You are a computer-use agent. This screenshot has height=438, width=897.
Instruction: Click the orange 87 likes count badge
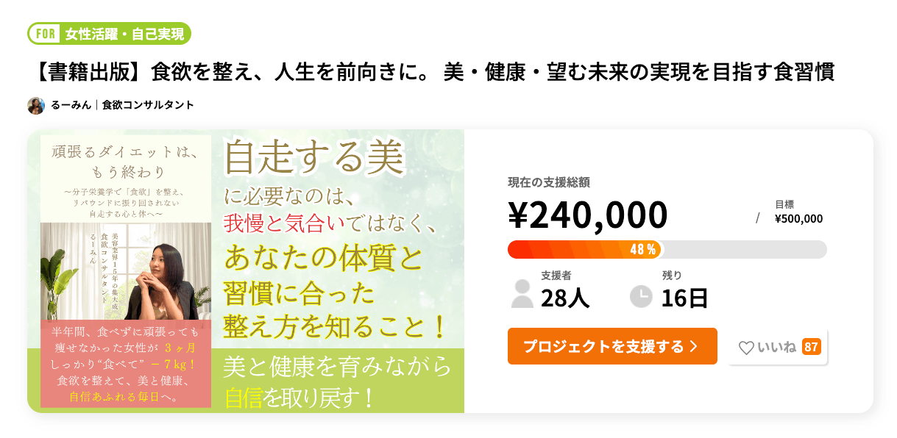click(811, 347)
